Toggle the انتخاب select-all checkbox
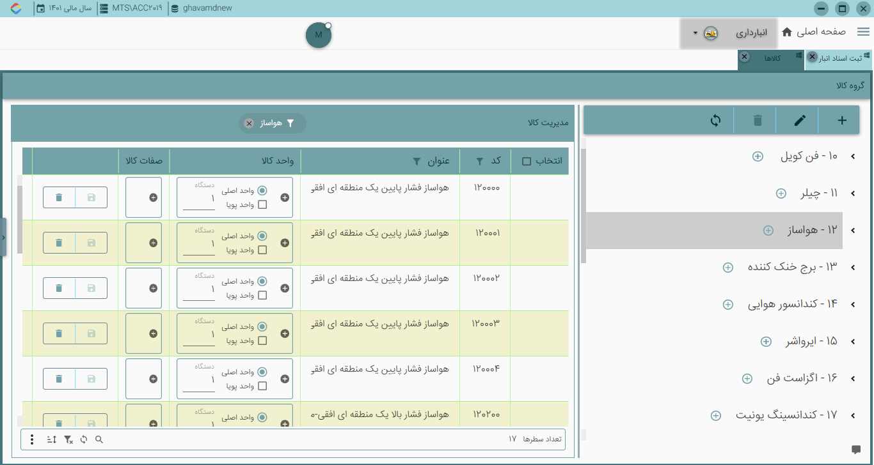This screenshot has height=465, width=874. click(x=527, y=162)
